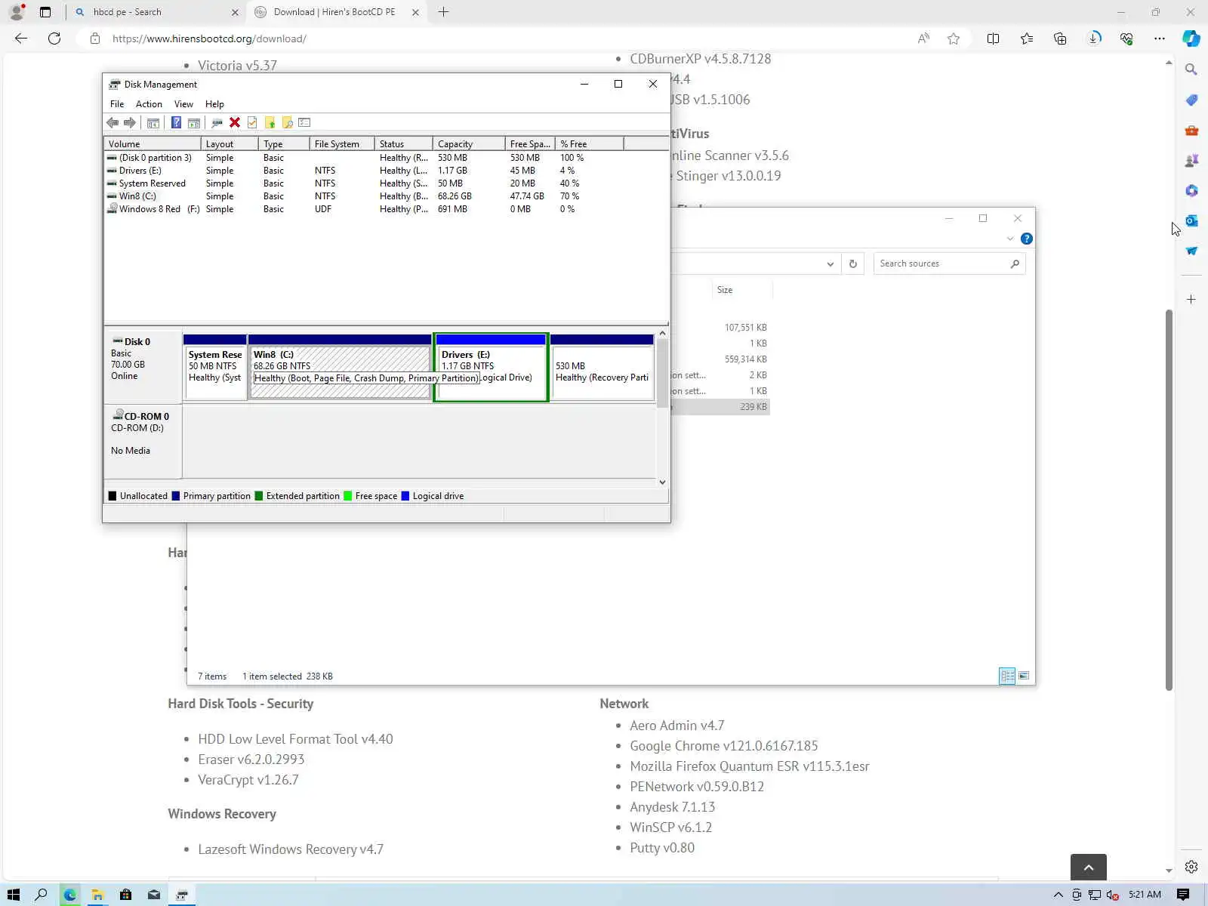Screen dimensions: 1208x906
Task: Open Edge split screen icon
Action: point(993,39)
